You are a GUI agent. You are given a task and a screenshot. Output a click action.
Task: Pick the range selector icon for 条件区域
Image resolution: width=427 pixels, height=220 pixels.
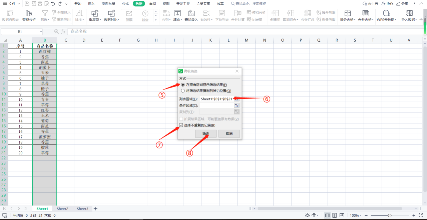coord(237,106)
